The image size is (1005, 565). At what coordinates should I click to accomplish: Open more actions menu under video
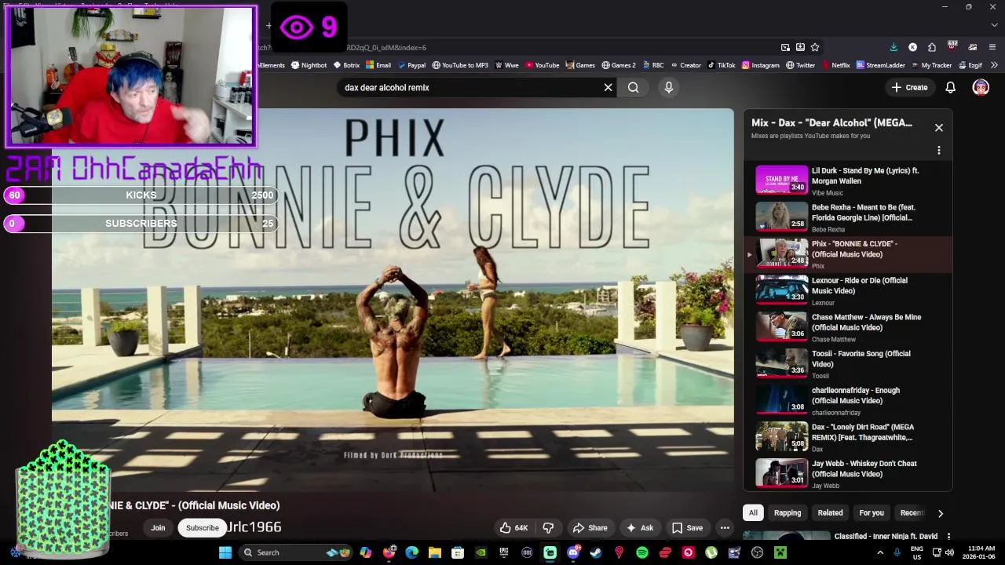(725, 527)
